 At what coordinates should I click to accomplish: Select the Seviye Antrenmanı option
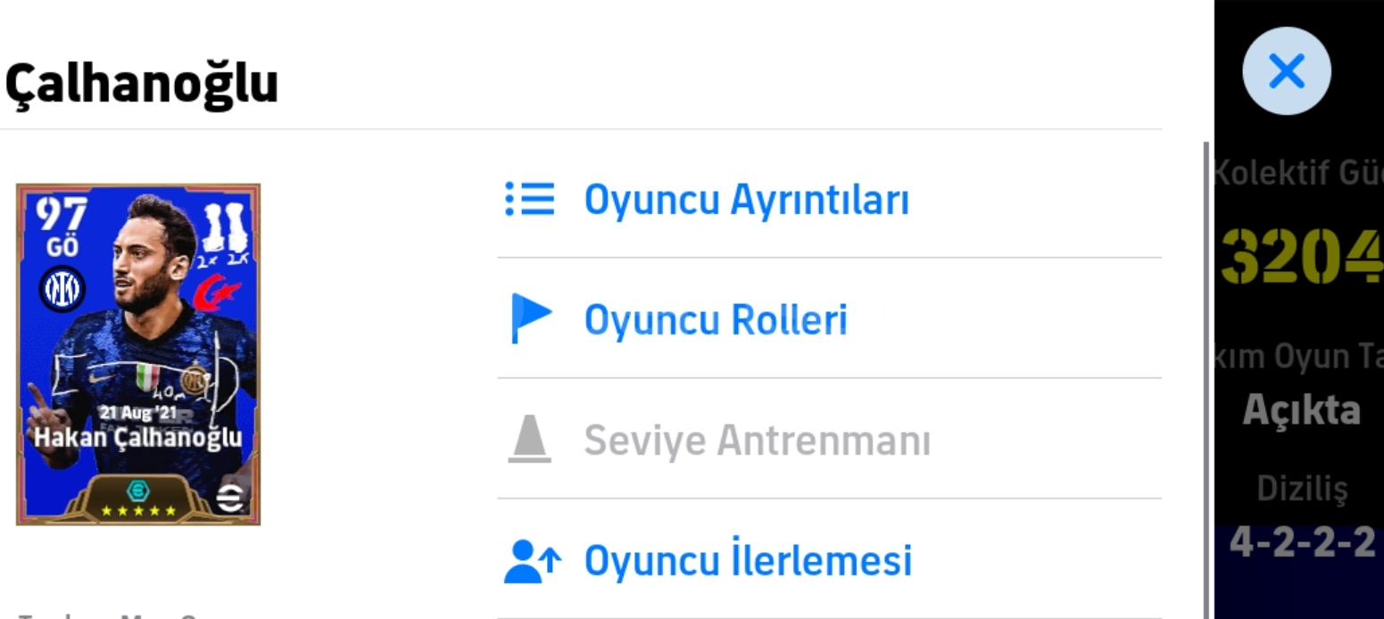point(757,441)
